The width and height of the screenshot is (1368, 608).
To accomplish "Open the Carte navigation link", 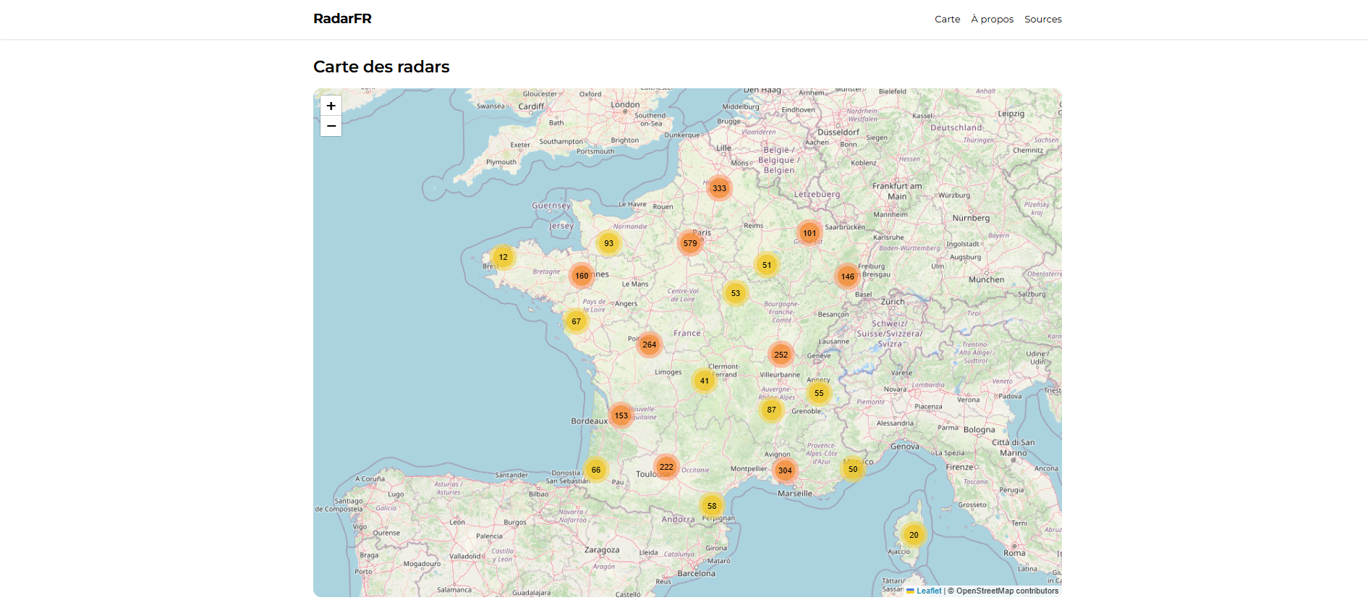I will click(x=947, y=20).
